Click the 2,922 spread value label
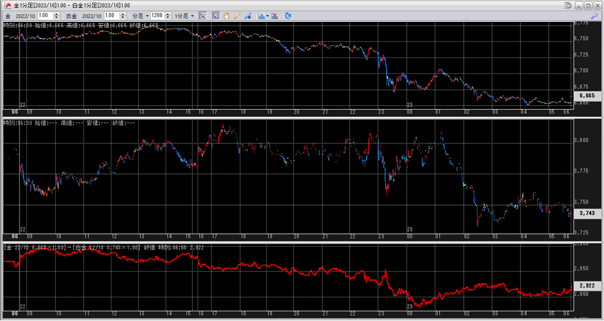This screenshot has height=321, width=604. (x=587, y=286)
